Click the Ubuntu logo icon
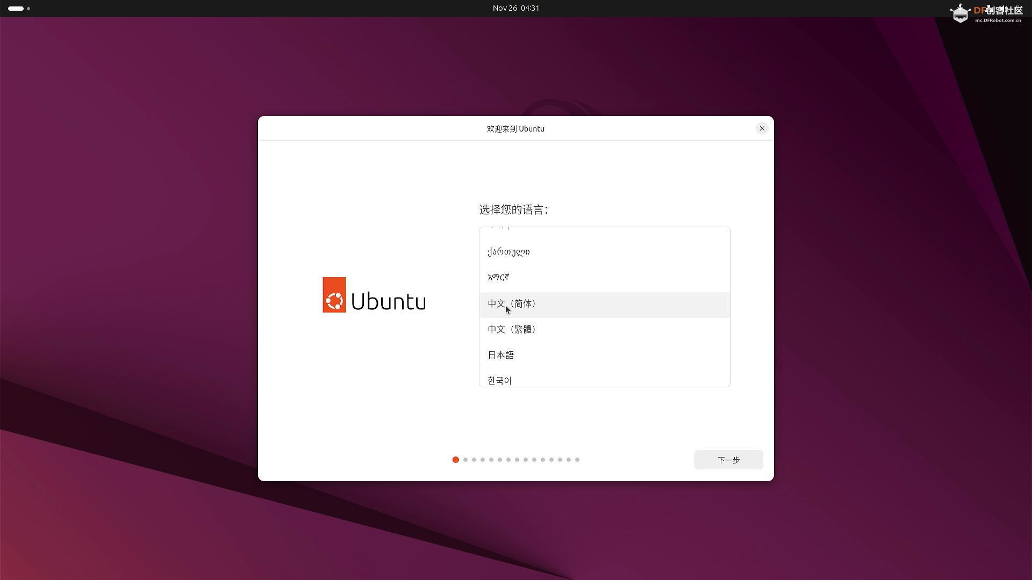This screenshot has width=1032, height=580. [x=334, y=295]
